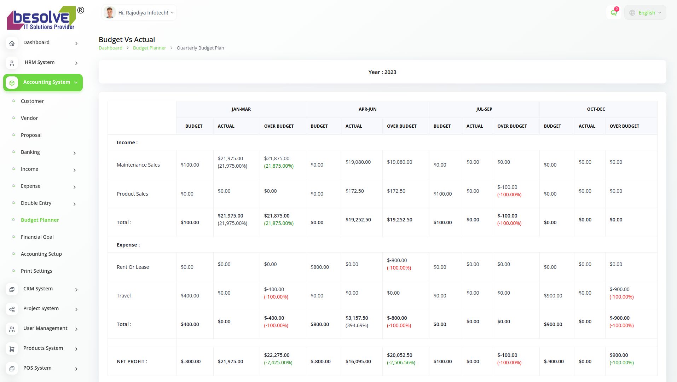
Task: Click the Expense : section heading
Action: tap(128, 245)
